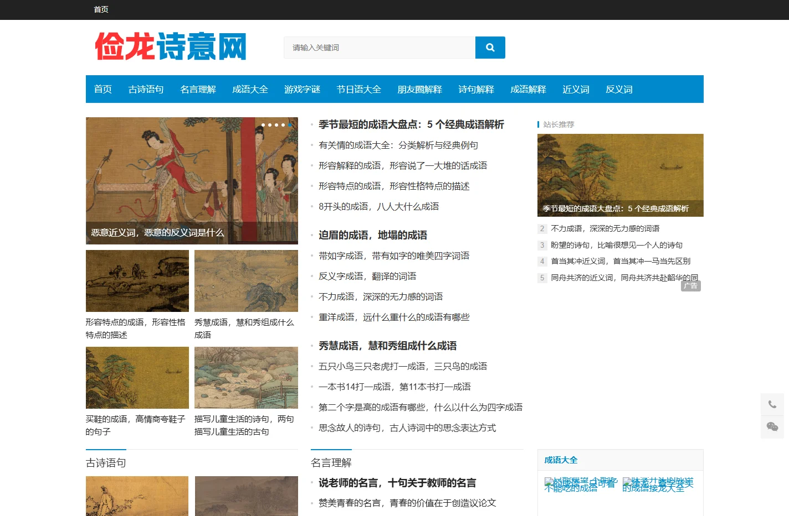
Task: Open article 思念故人的诗句，古人诗词中的思念表达方式
Action: 407,428
